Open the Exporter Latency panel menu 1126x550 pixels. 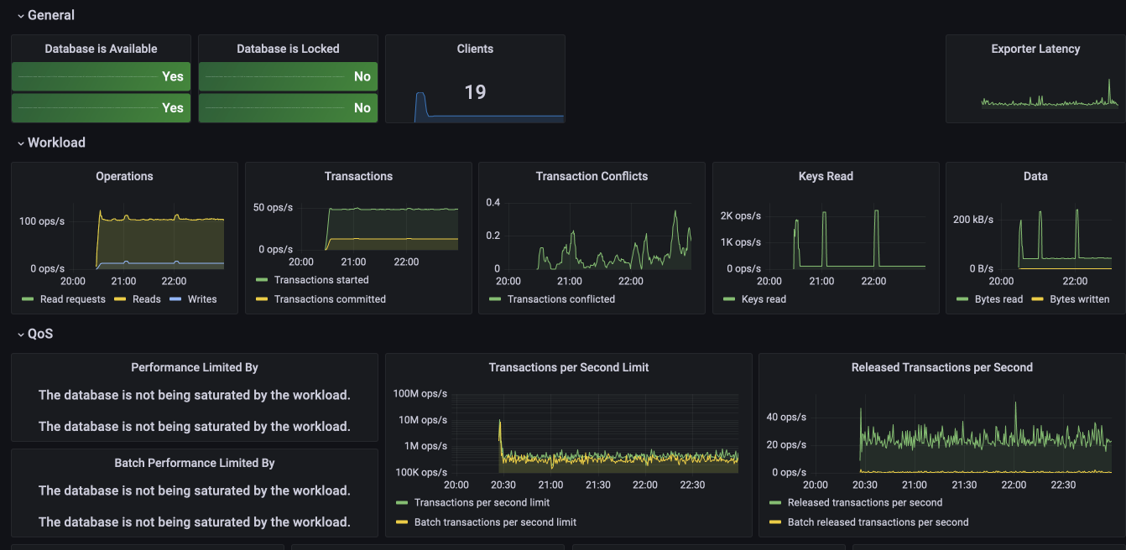[x=1035, y=49]
